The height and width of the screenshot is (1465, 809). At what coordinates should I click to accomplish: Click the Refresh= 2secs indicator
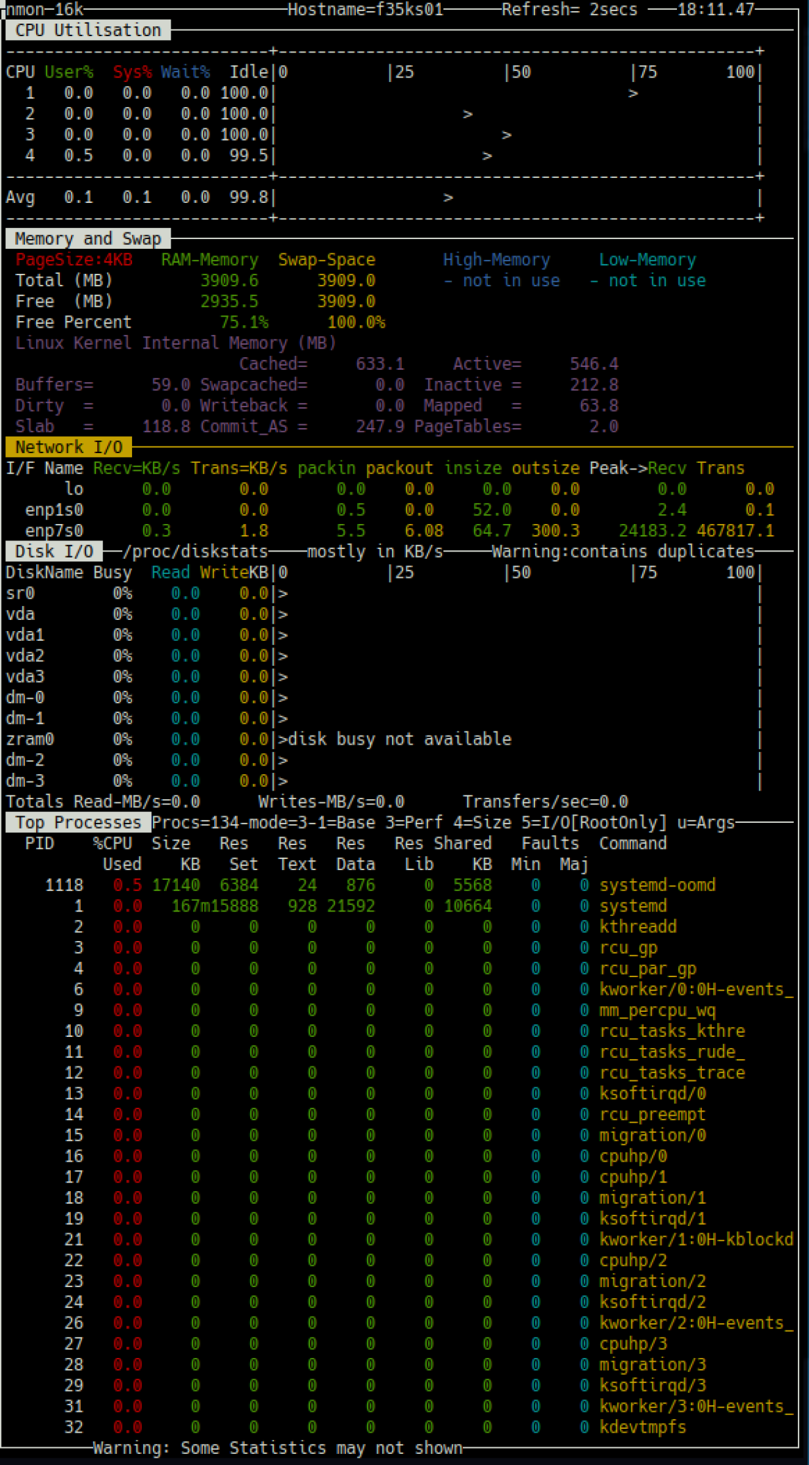tap(569, 9)
